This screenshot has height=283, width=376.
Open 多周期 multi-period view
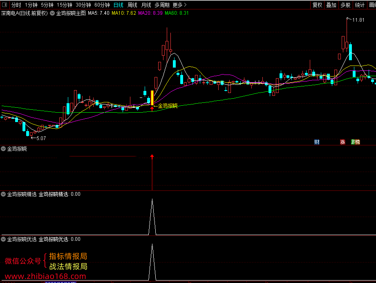point(162,5)
